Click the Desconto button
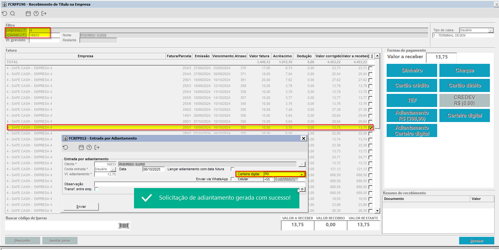This screenshot has width=499, height=250. pyautogui.click(x=23, y=241)
